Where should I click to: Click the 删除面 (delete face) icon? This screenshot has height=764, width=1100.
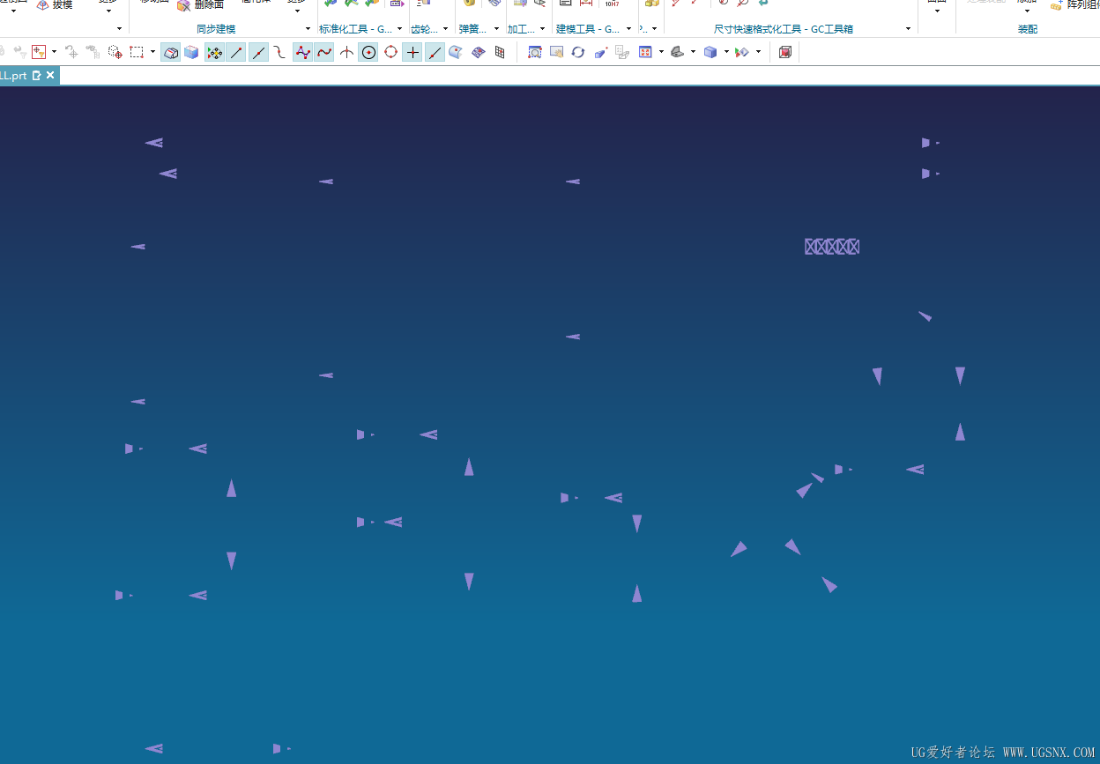click(x=183, y=5)
